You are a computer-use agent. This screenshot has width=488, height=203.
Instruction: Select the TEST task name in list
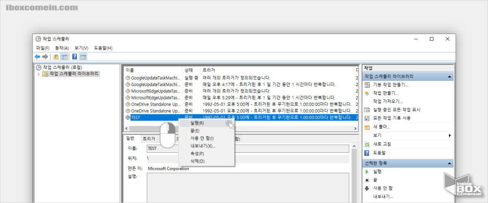click(135, 117)
